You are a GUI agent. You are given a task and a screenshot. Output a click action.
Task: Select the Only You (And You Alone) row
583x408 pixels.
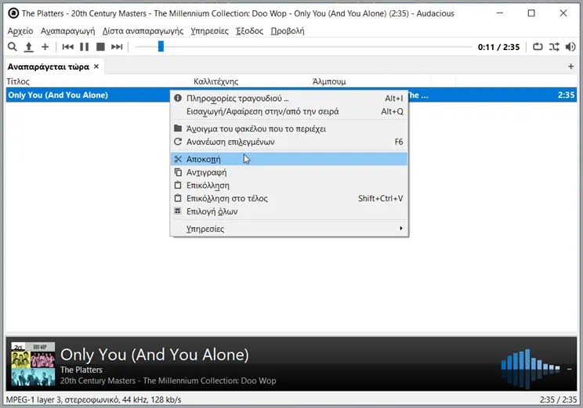[x=291, y=95]
